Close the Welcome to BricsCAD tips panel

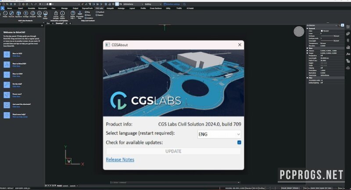click(42, 25)
